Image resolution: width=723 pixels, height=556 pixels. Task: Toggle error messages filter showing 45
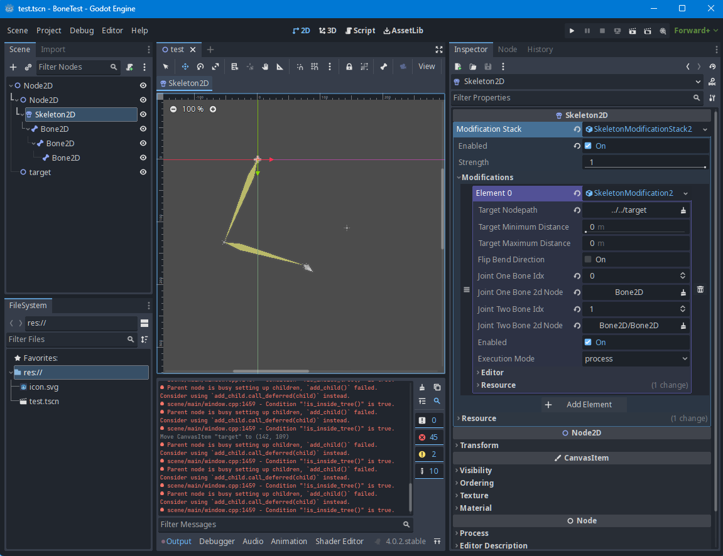[x=429, y=437]
